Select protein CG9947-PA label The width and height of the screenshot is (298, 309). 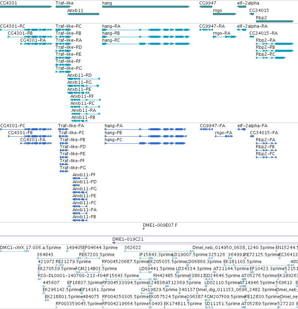(x=213, y=126)
